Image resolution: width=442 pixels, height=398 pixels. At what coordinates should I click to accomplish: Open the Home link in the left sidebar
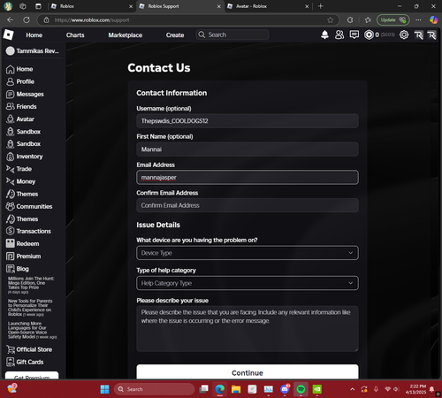pos(19,69)
